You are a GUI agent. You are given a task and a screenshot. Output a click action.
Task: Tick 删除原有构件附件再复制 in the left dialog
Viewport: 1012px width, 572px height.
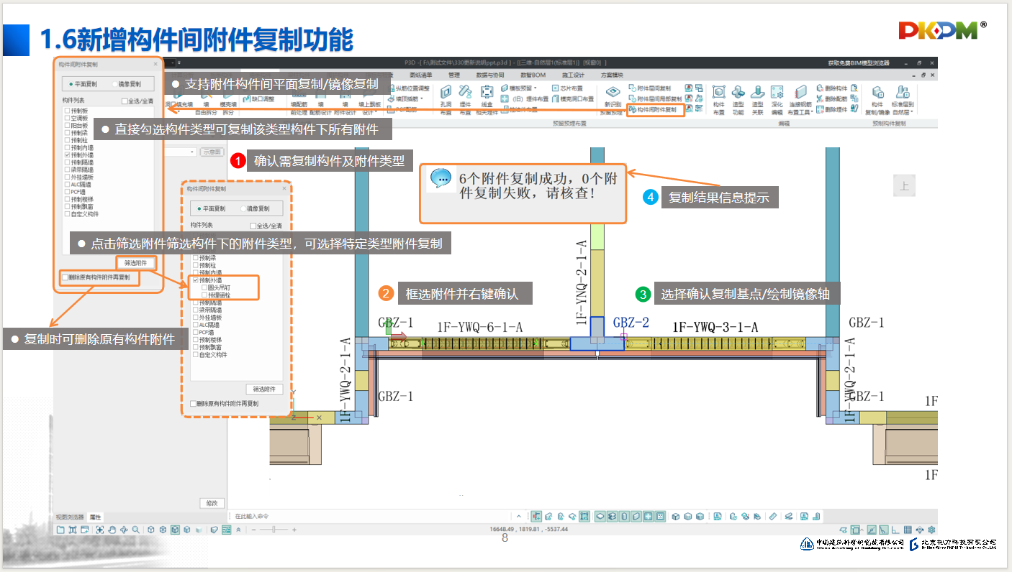65,277
